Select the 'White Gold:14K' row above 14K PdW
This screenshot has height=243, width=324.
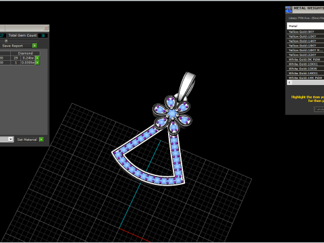(305, 73)
